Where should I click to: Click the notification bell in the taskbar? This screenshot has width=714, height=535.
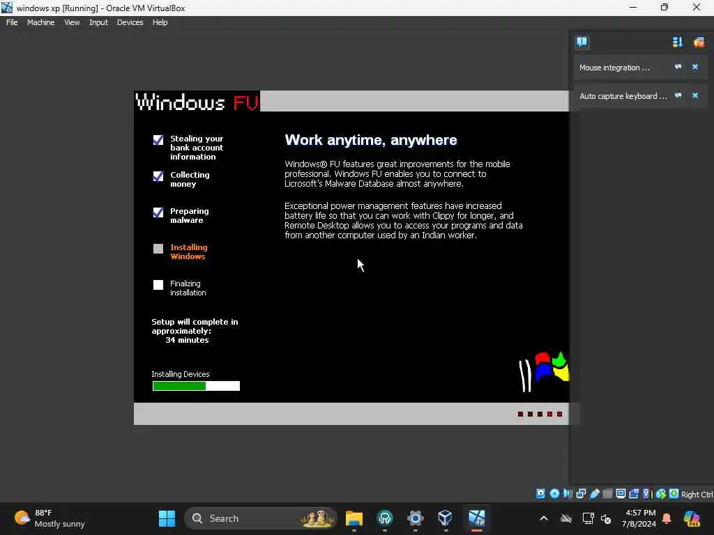click(667, 518)
